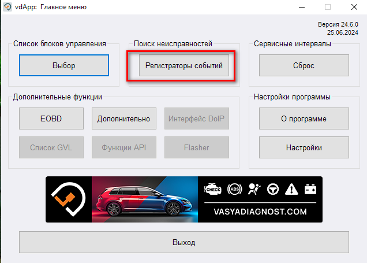The image size is (367, 263).
Task: Open the О программе dialog
Action: click(304, 118)
